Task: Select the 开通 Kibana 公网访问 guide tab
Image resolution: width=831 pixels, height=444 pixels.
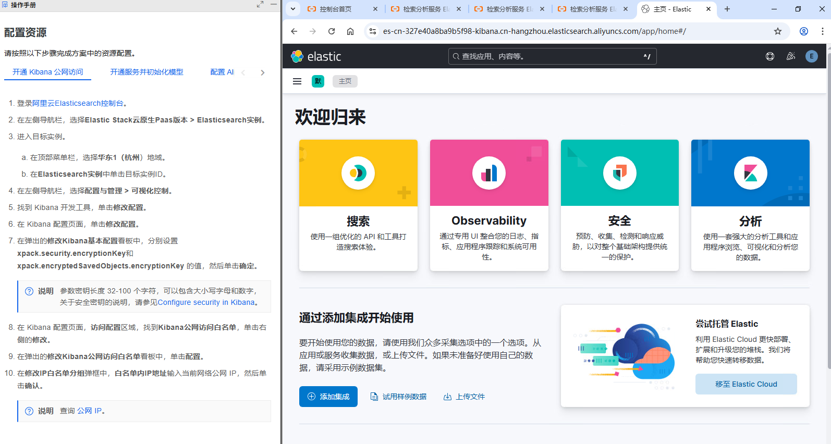Action: pyautogui.click(x=48, y=72)
